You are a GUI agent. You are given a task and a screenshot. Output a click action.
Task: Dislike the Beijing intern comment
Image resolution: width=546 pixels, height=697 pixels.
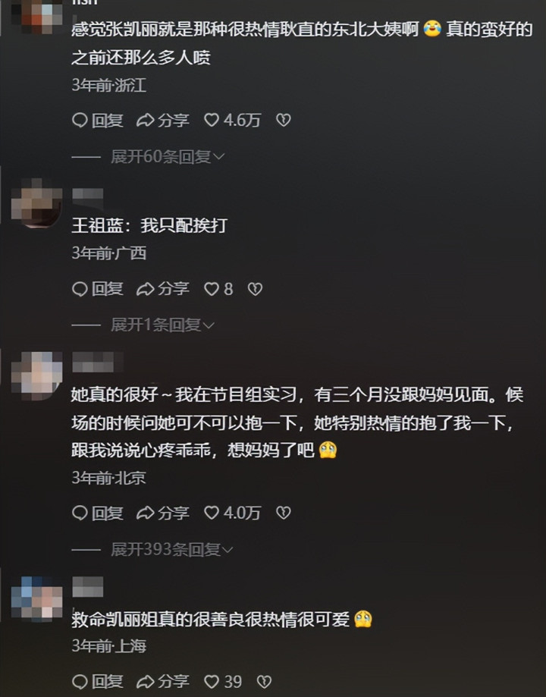284,513
